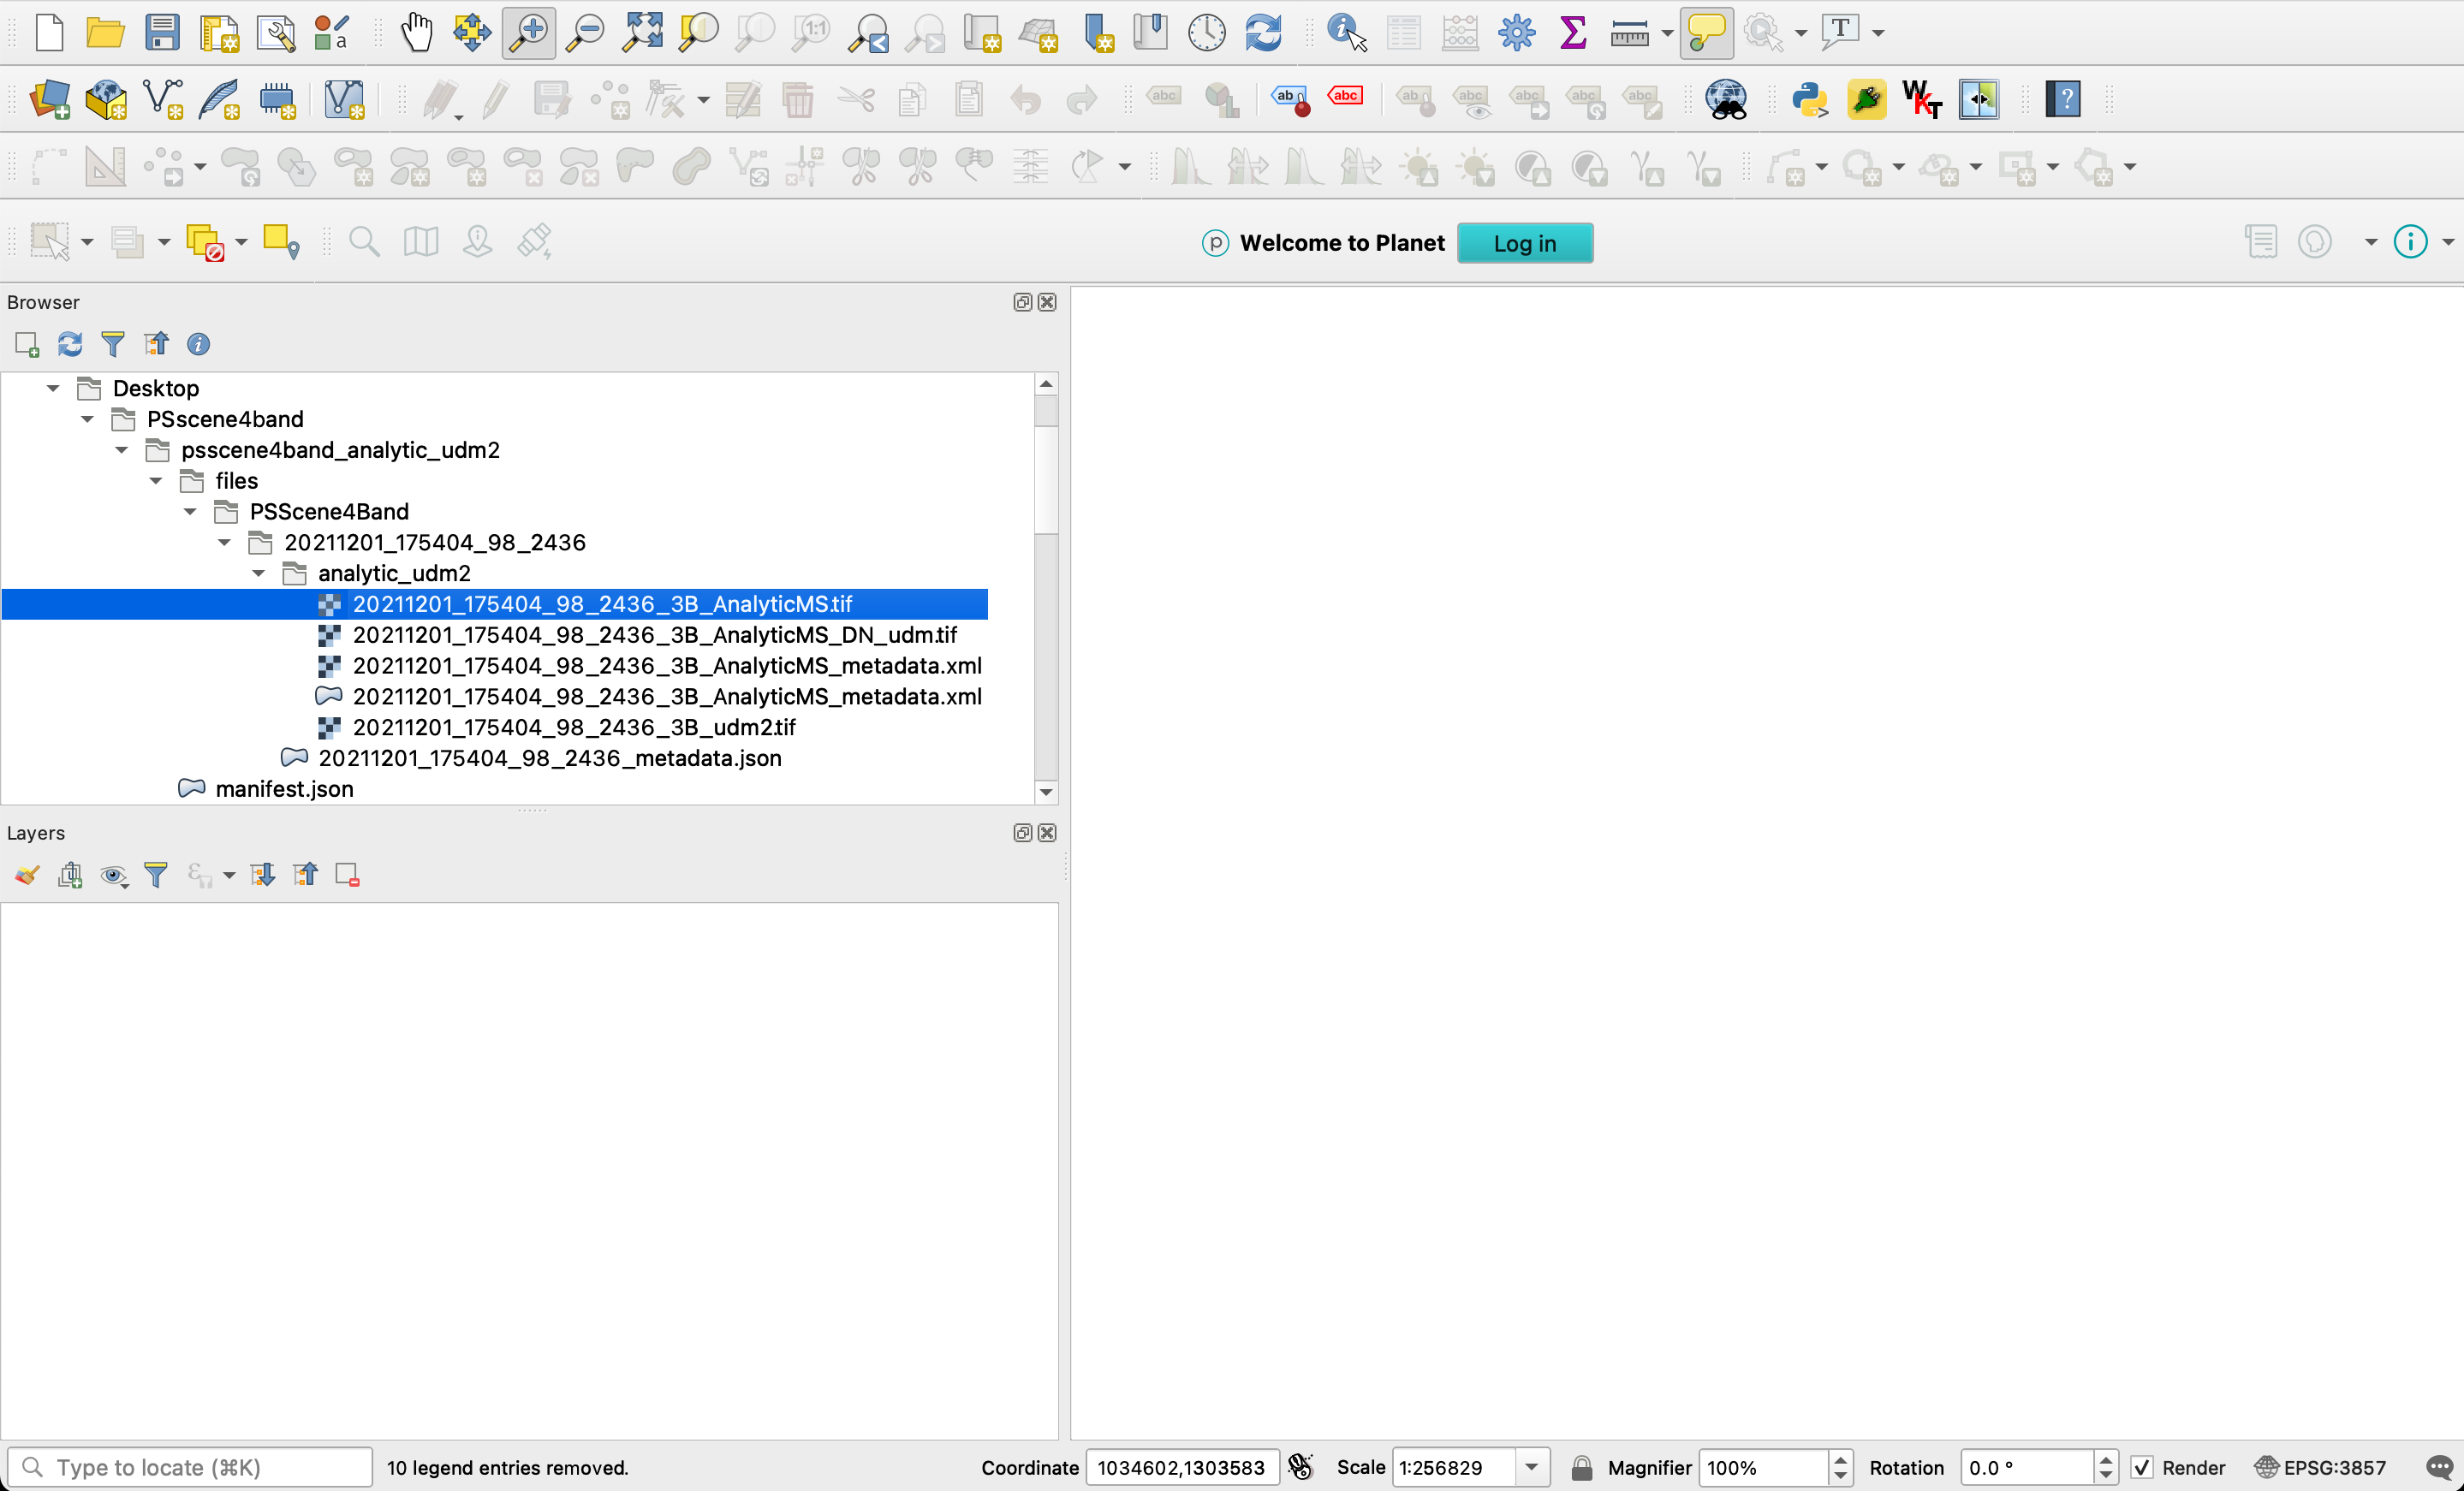Close the Layers panel

(1047, 833)
